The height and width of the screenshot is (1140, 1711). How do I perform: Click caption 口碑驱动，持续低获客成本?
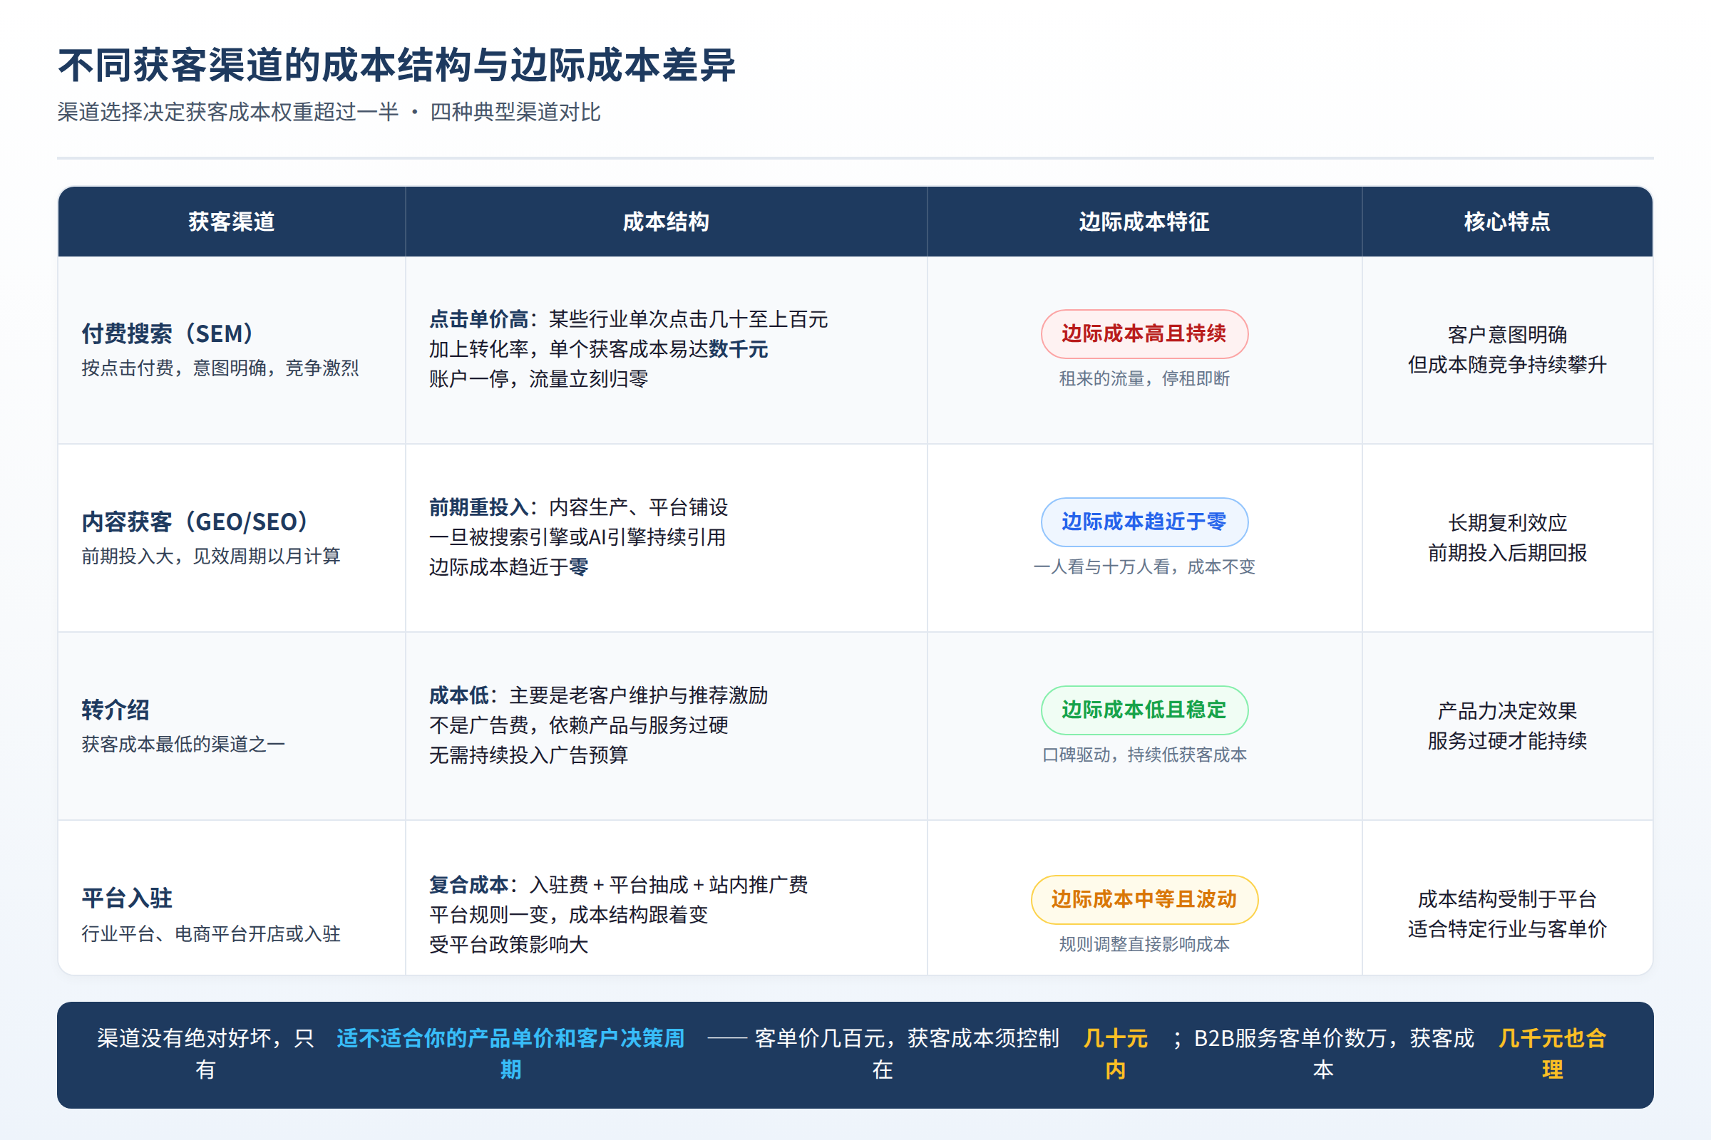click(x=1144, y=755)
